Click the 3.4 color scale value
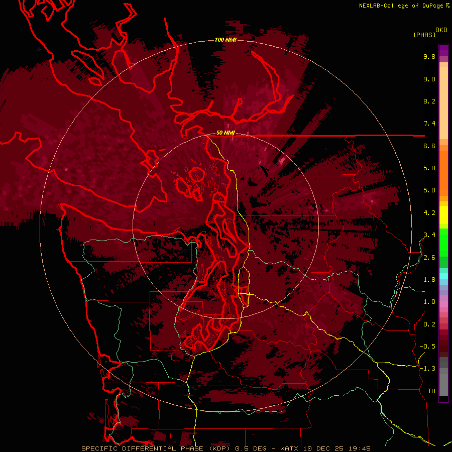 429,235
